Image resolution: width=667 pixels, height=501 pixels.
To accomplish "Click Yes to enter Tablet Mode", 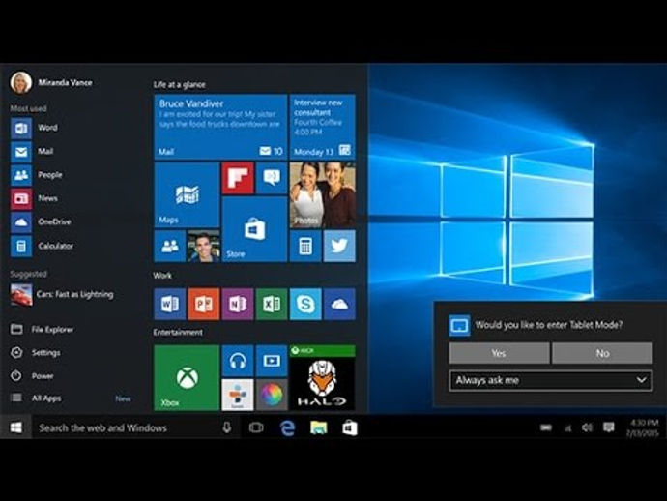I will point(499,353).
